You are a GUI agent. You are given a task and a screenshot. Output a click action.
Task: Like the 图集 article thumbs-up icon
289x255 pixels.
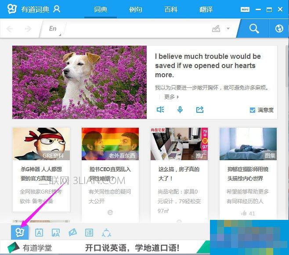click(244, 213)
